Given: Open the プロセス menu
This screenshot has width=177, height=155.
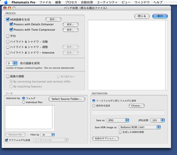Looking at the screenshot, I should 71,2.
